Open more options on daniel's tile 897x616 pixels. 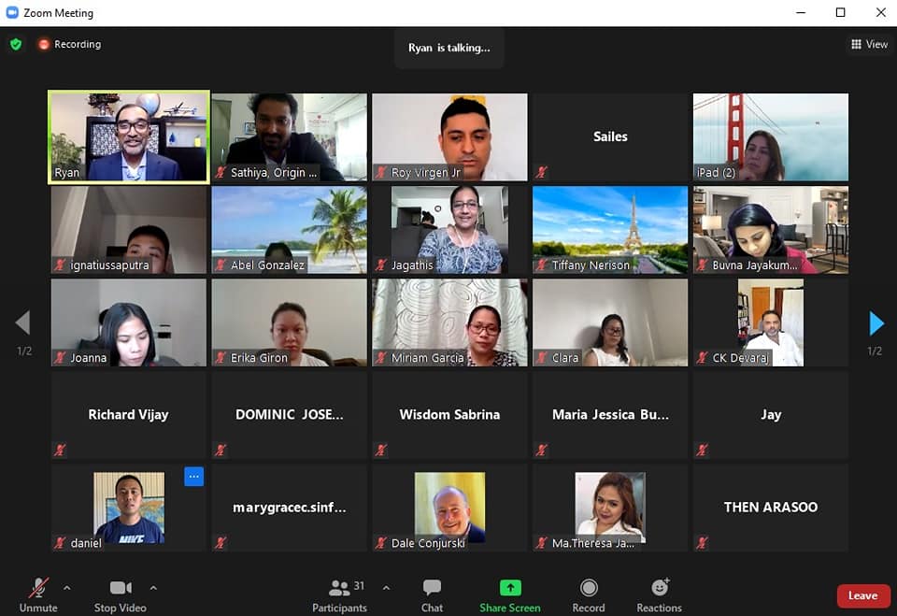pyautogui.click(x=194, y=477)
